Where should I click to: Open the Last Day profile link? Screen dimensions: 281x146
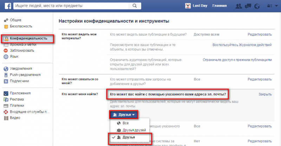tap(200, 6)
